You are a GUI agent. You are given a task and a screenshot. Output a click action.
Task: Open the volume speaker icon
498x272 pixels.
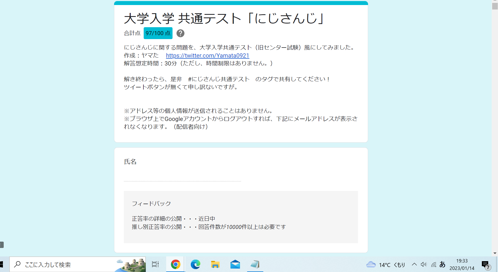coord(424,264)
